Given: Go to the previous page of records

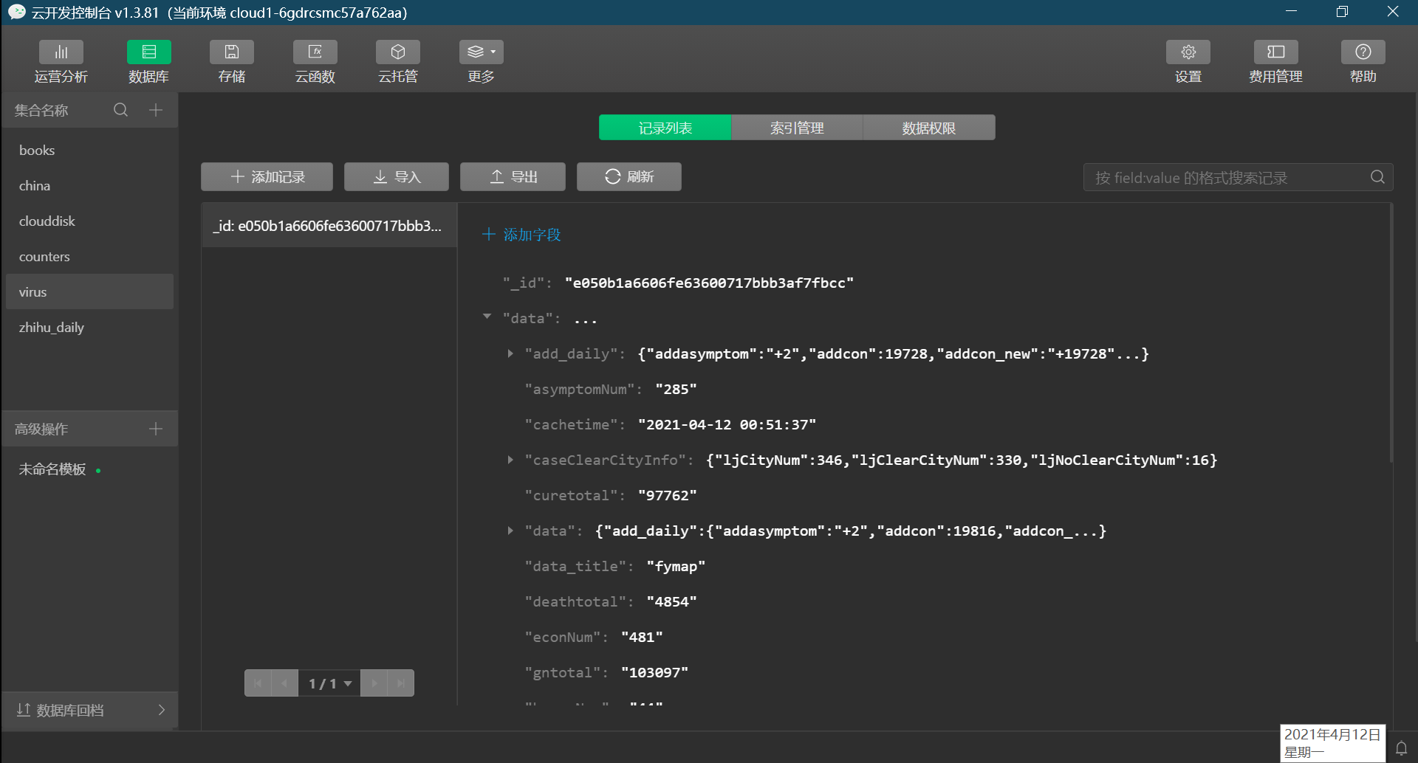Looking at the screenshot, I should 284,683.
